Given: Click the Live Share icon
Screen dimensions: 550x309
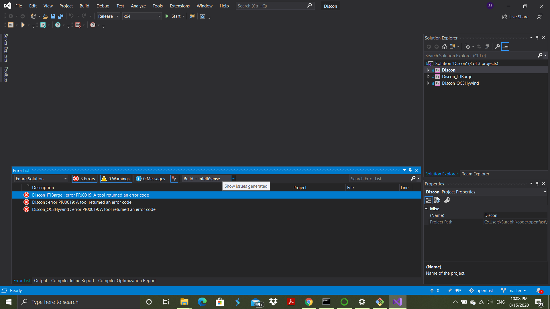Looking at the screenshot, I should click(x=504, y=17).
